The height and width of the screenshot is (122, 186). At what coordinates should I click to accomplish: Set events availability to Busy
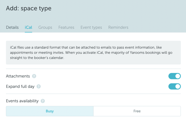point(50,111)
